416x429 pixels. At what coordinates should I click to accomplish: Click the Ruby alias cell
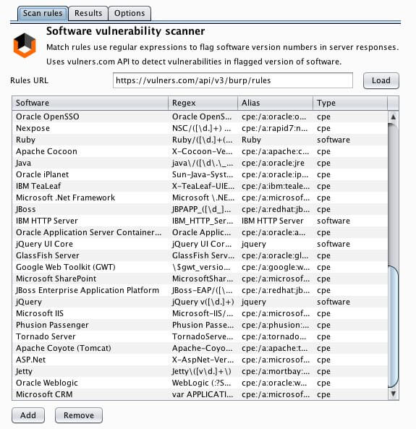pyautogui.click(x=276, y=140)
